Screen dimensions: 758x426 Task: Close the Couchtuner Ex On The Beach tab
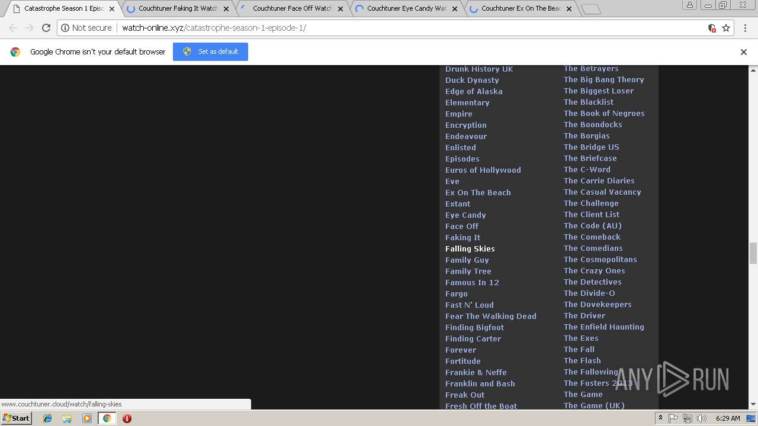pyautogui.click(x=568, y=9)
